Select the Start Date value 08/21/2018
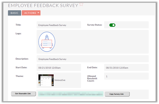 click(49, 68)
